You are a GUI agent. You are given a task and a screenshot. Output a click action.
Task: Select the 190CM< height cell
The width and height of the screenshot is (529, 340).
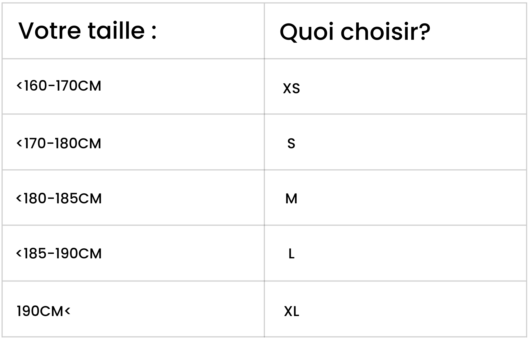pos(44,311)
